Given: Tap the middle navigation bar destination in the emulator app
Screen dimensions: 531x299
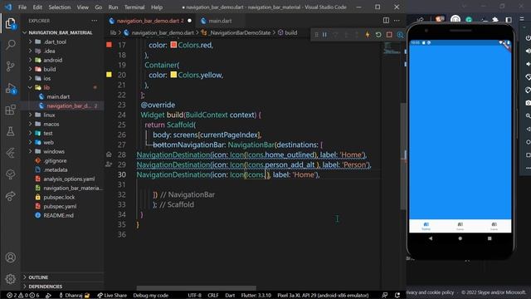Looking at the screenshot, I should 460,226.
